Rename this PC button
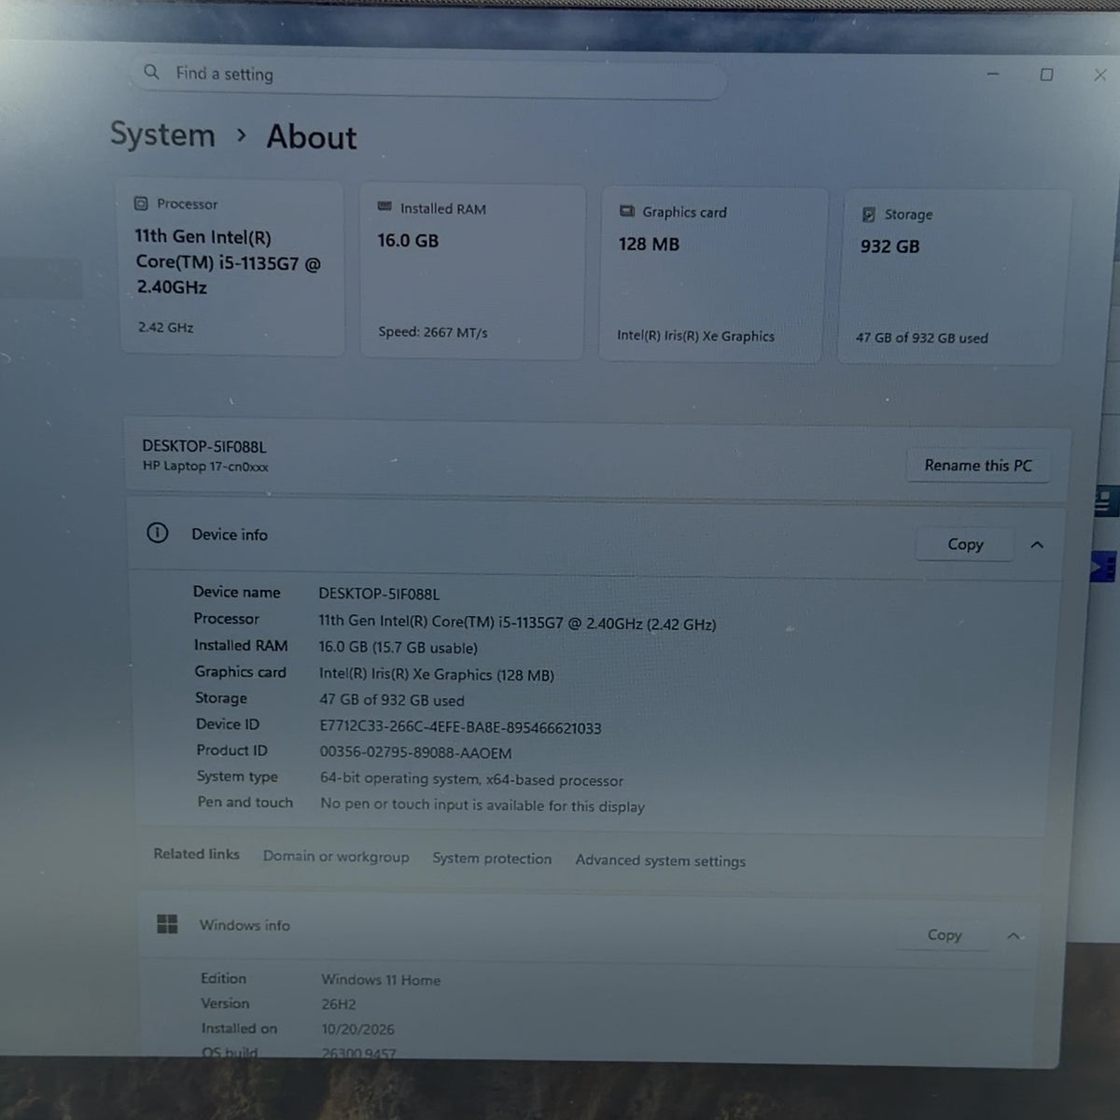The width and height of the screenshot is (1120, 1120). (978, 466)
